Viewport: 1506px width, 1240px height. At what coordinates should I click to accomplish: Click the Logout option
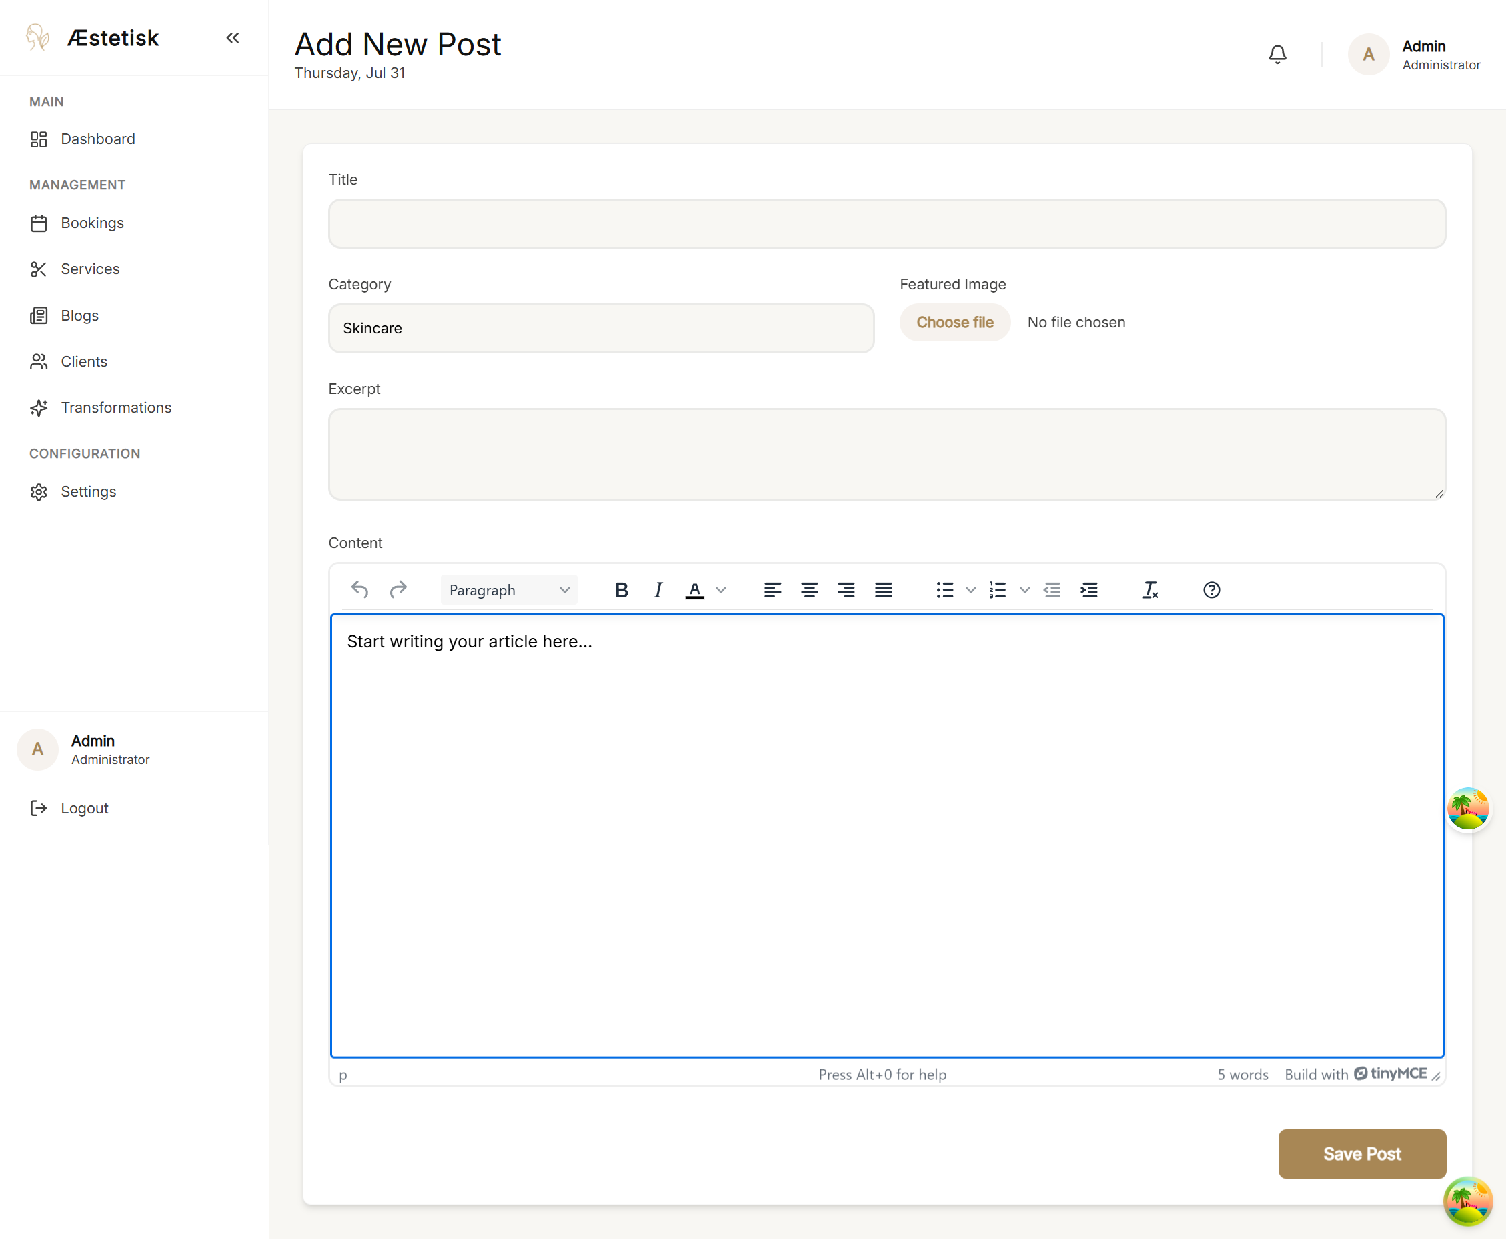[83, 808]
